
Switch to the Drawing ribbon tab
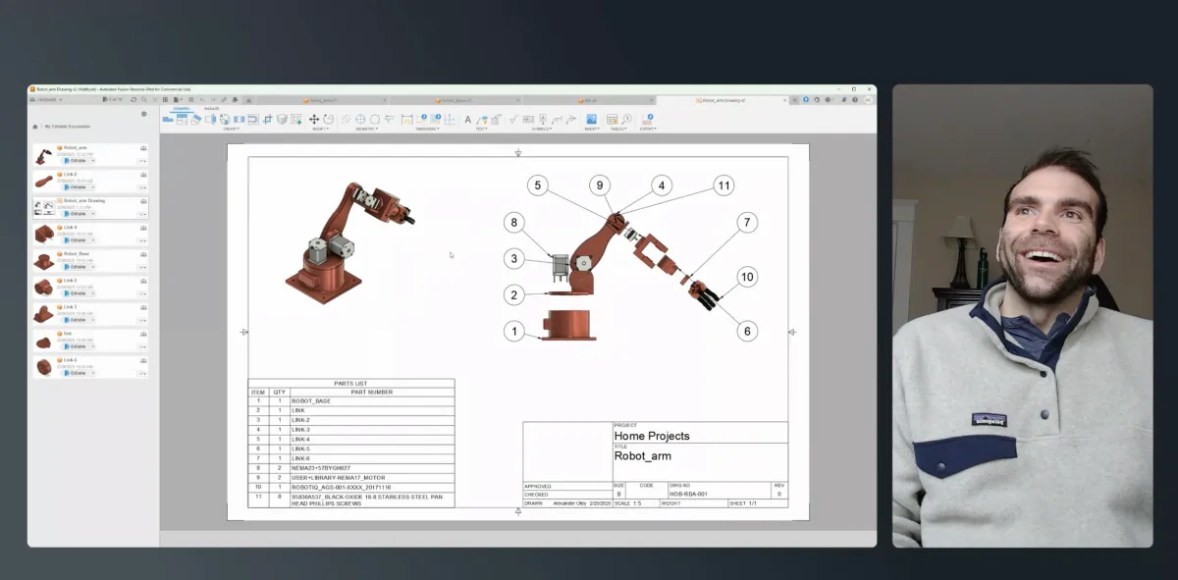(x=182, y=108)
